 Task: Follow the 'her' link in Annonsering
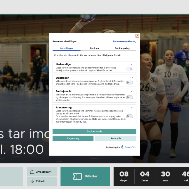(84, 122)
